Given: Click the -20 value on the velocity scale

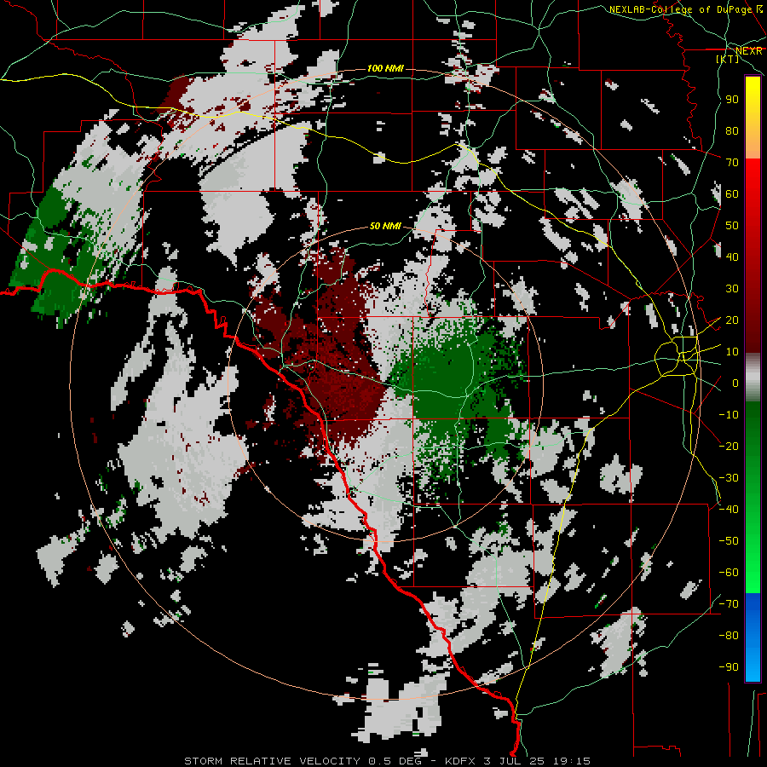Looking at the screenshot, I should pyautogui.click(x=729, y=447).
